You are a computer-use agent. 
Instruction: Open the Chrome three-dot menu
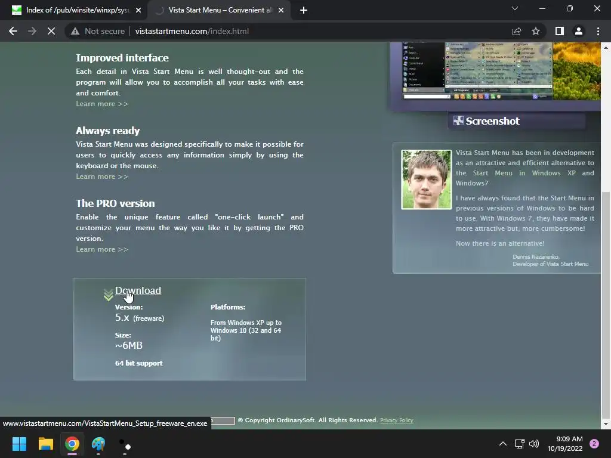coord(598,31)
